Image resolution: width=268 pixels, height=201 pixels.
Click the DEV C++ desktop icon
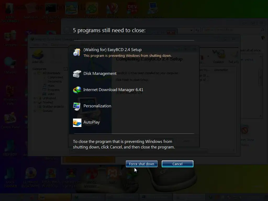click(132, 11)
